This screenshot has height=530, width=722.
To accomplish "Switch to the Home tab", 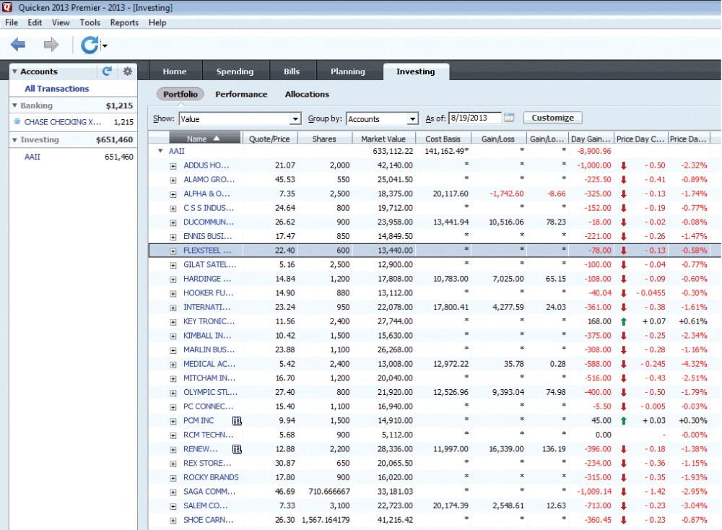I will (x=175, y=71).
